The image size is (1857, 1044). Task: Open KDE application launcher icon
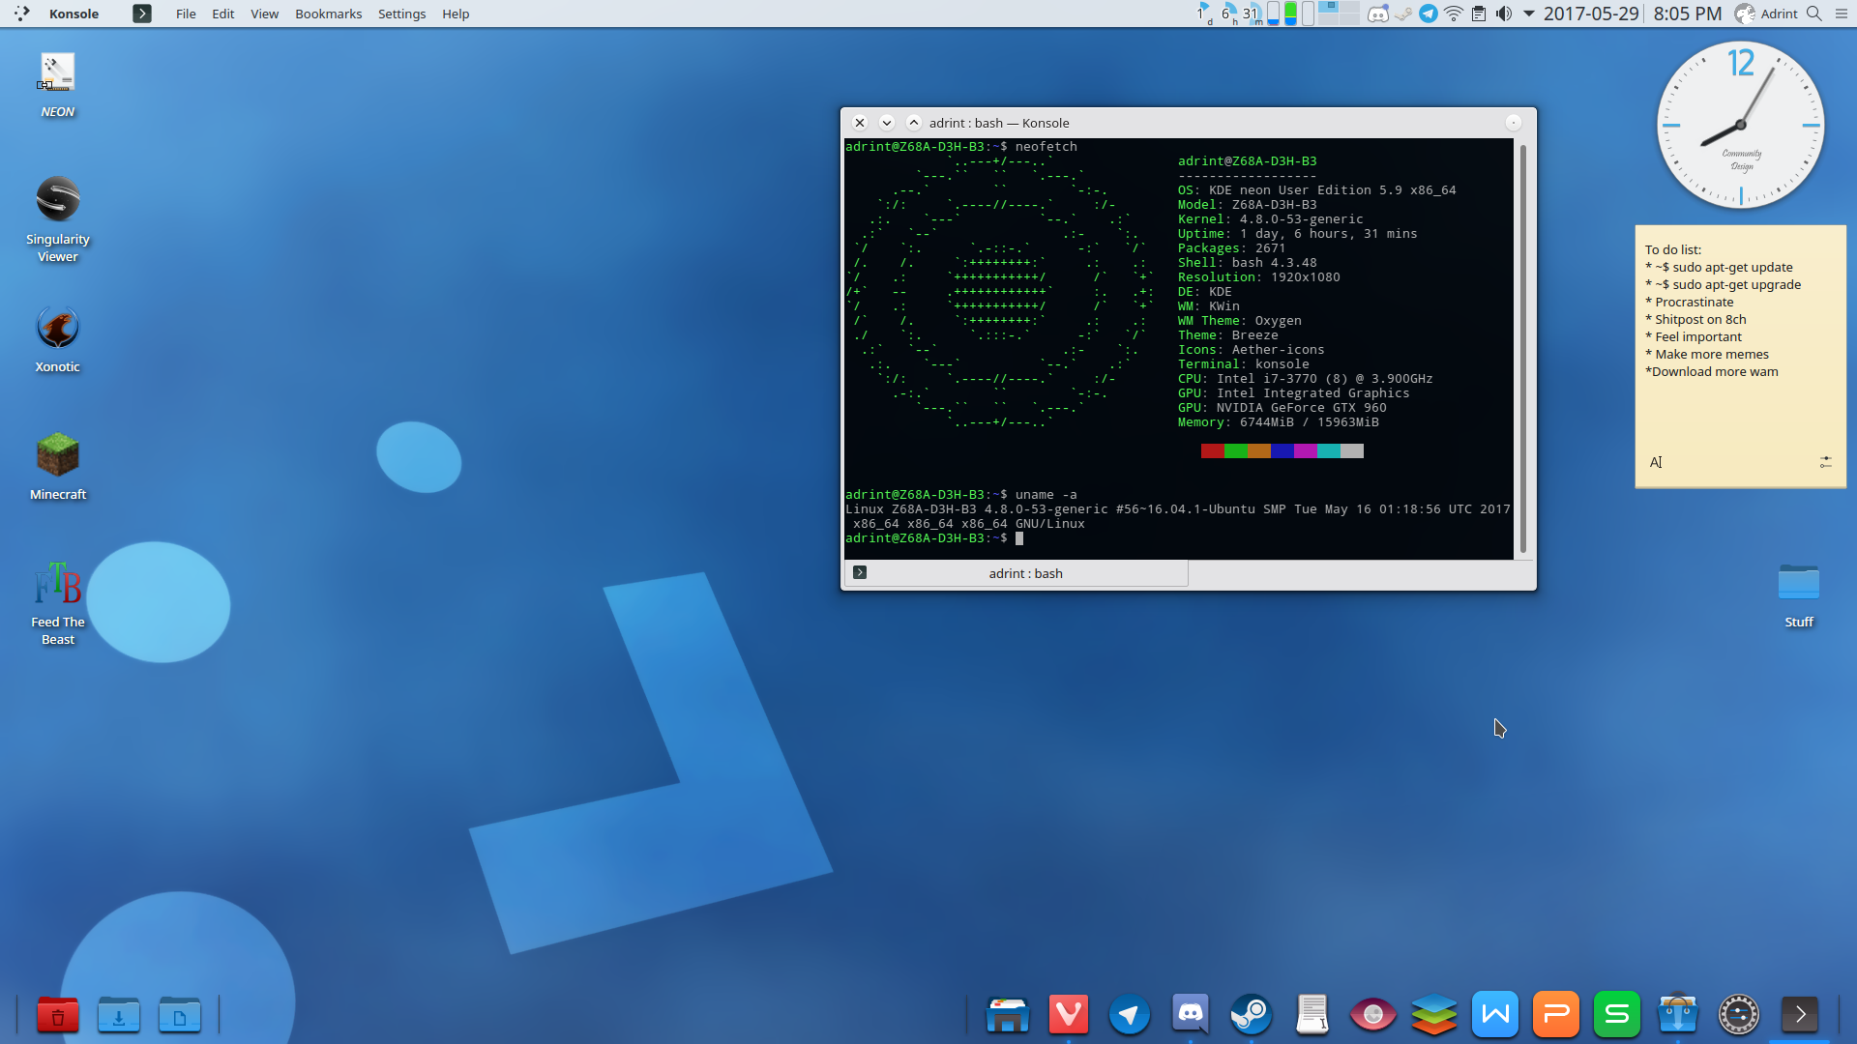(x=21, y=14)
